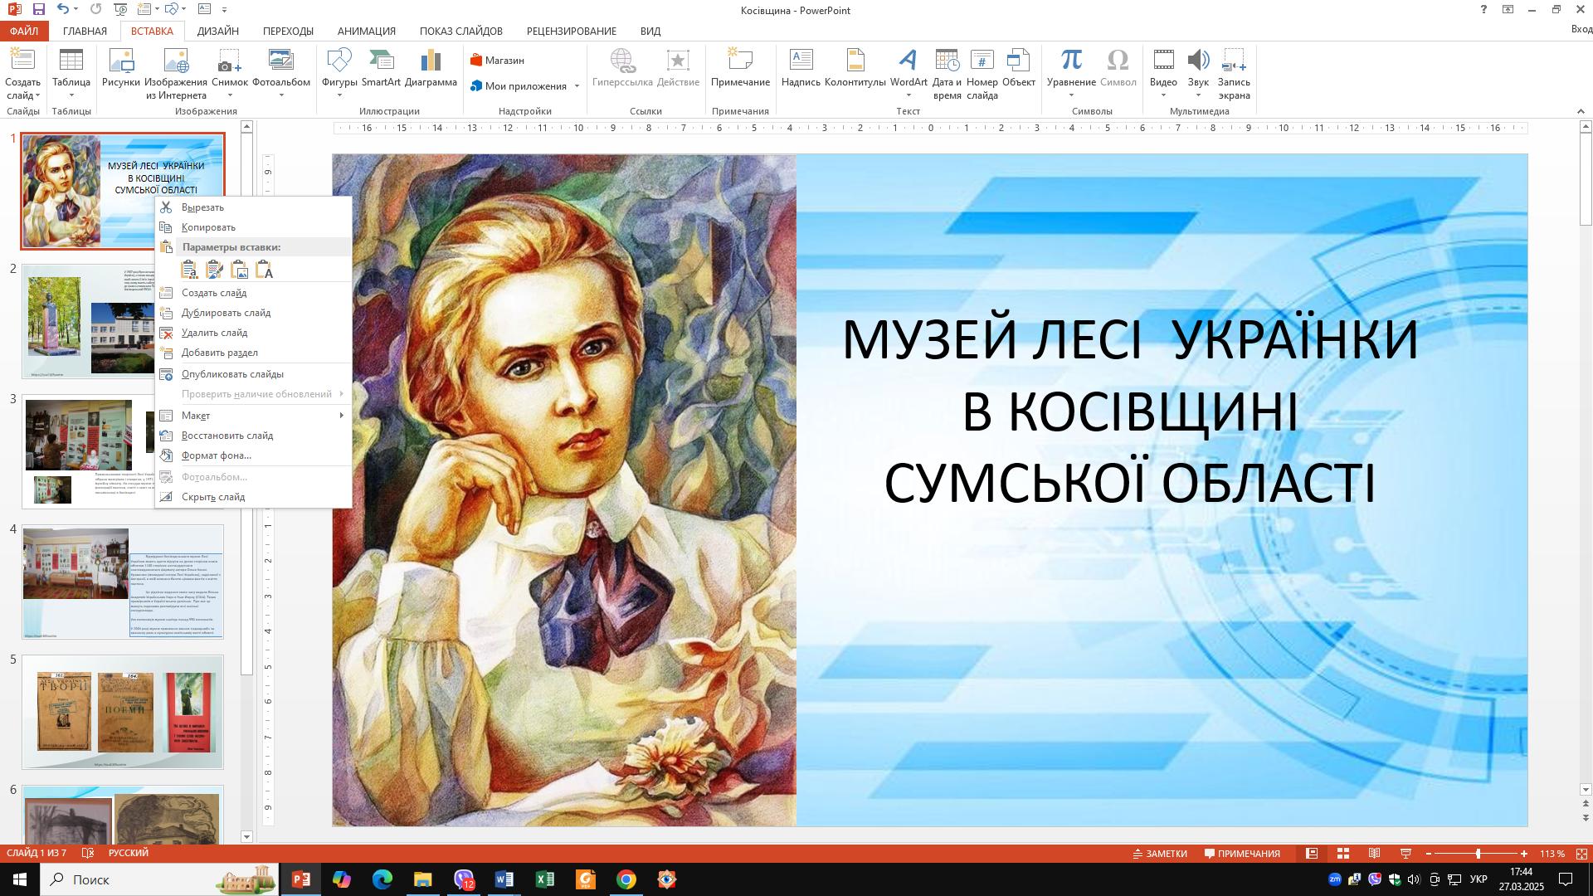Collapse the ribbon with arrow
The width and height of the screenshot is (1593, 896).
(1580, 111)
